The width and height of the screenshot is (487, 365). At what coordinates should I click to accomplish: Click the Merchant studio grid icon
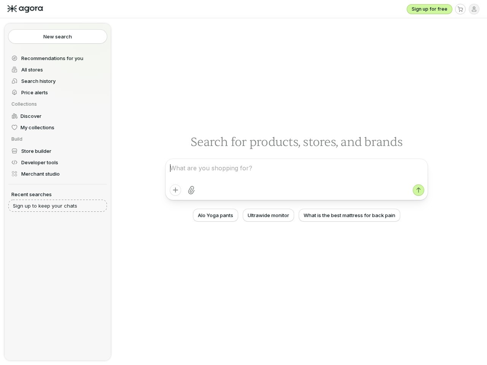(14, 174)
